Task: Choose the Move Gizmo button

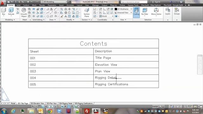Action: click(x=156, y=11)
